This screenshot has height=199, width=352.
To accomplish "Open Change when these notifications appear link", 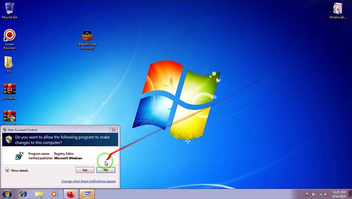I will tap(89, 181).
